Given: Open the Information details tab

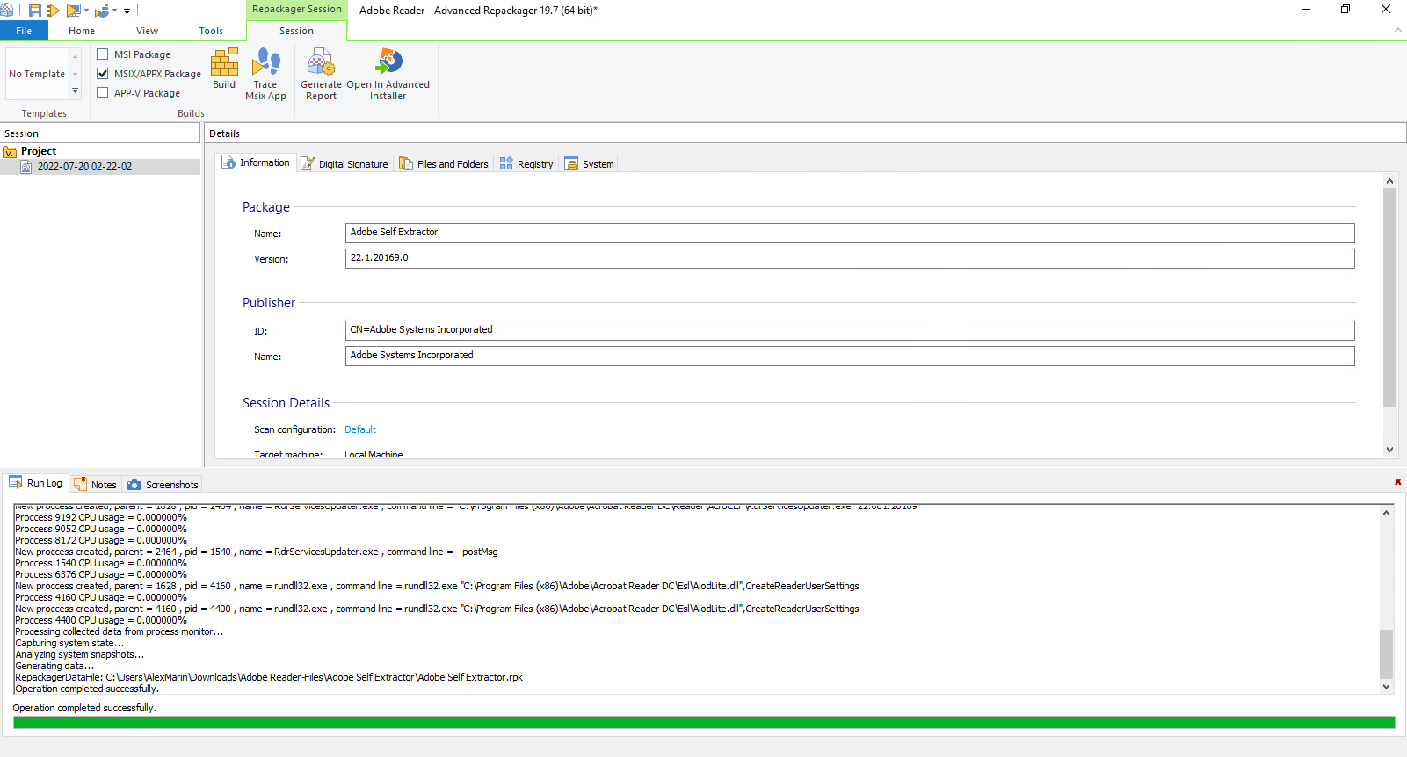Looking at the screenshot, I should [256, 162].
